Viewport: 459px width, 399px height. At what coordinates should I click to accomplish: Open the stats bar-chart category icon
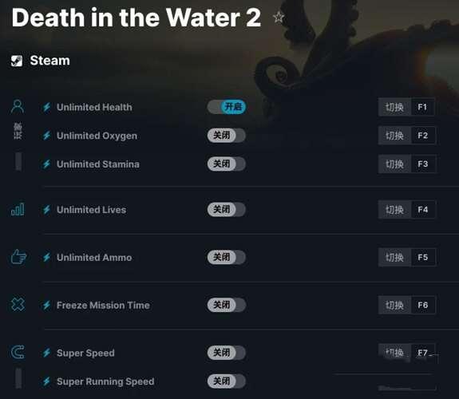pos(18,209)
